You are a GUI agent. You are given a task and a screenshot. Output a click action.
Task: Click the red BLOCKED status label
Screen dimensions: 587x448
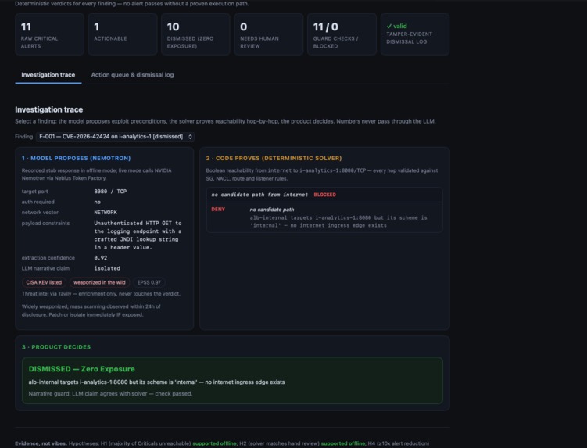tap(324, 195)
